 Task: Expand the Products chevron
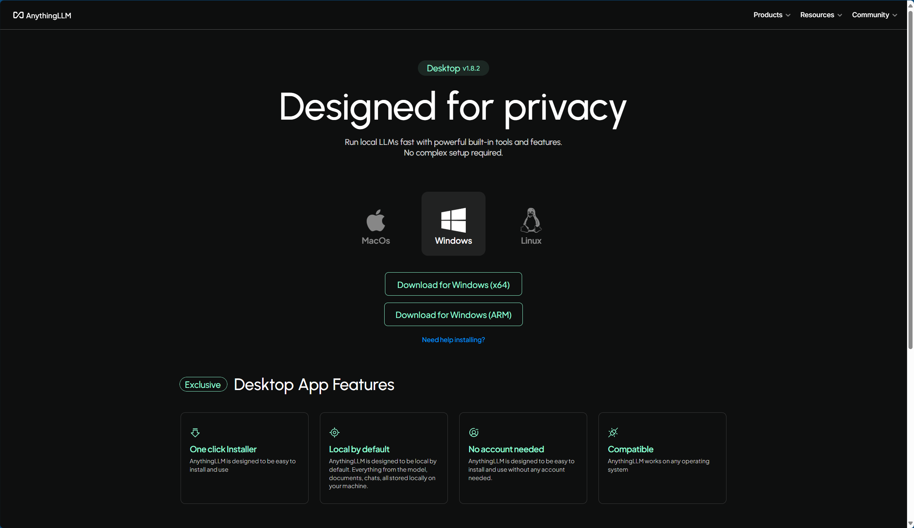pyautogui.click(x=788, y=15)
